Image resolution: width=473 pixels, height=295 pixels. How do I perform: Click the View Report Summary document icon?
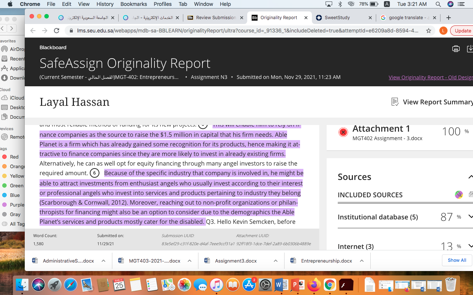click(395, 102)
